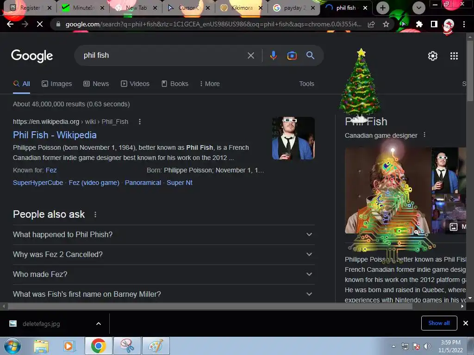The width and height of the screenshot is (474, 355).
Task: Open the deletefags.jpg download options arrow
Action: 99,324
